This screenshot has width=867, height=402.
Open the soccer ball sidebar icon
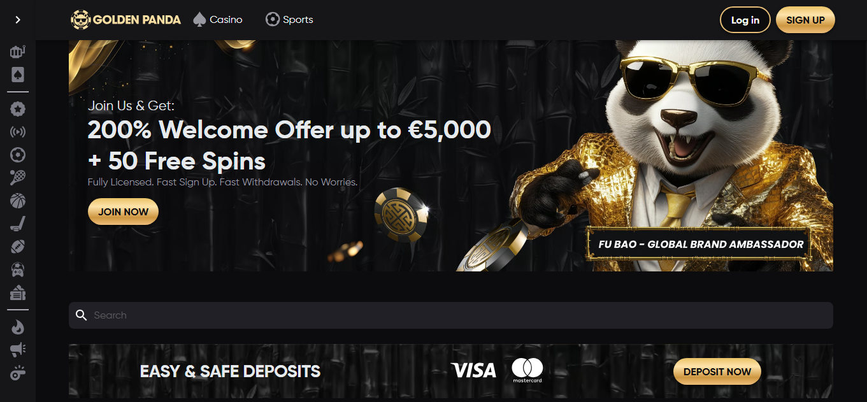click(x=18, y=155)
